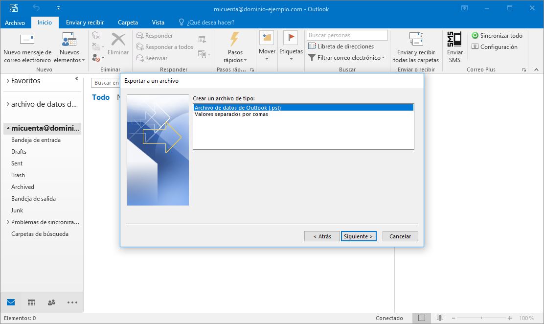Open the Filtrar correo electrónico dropdown
544x324 pixels.
[346, 58]
